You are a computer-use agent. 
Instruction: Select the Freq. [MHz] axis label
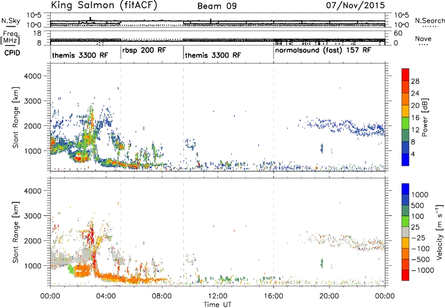11,38
